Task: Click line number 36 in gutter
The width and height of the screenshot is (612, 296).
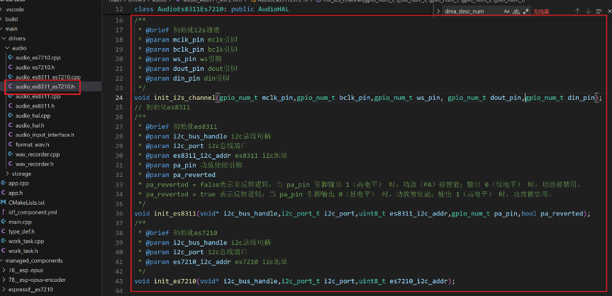Action: 119,214
